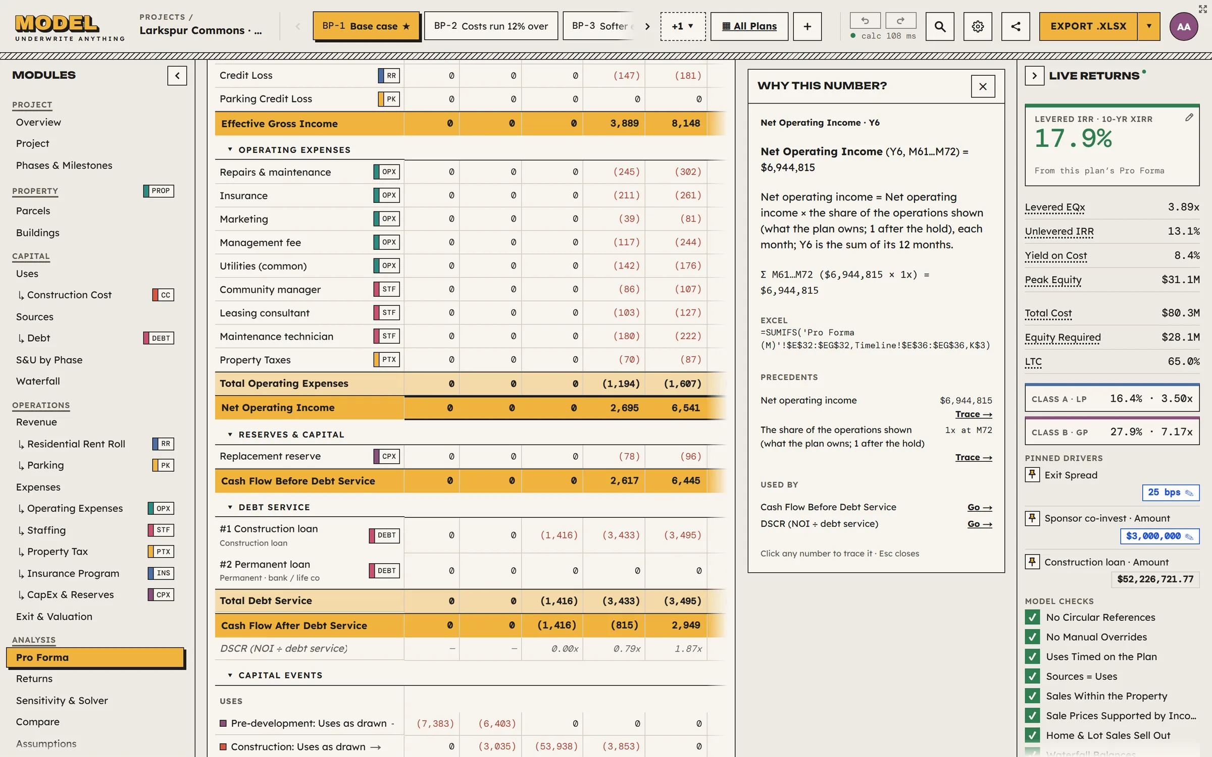The height and width of the screenshot is (757, 1212).
Task: Close the Why This Number panel
Action: (983, 86)
